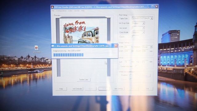Screen dimensions: 197x111
Task: Close the EKPrint Studio window
Action: pos(157,6)
